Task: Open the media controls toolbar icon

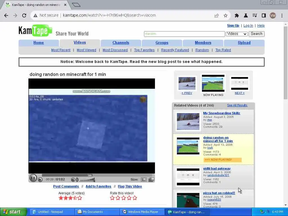Action: [x=255, y=15]
